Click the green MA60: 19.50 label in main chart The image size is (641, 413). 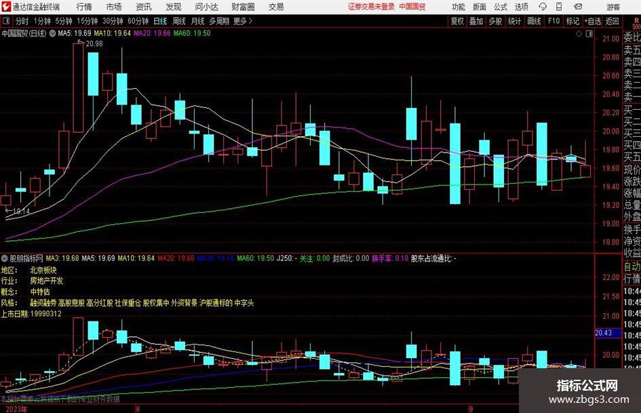tap(192, 33)
